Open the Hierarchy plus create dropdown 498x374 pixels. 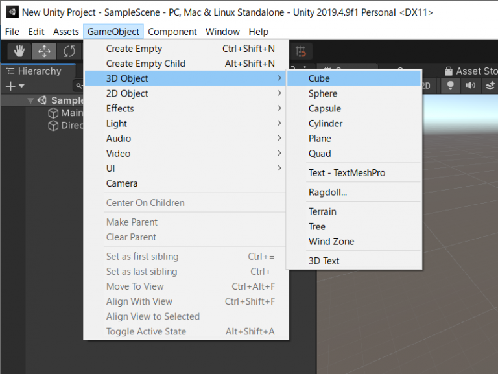pos(14,86)
